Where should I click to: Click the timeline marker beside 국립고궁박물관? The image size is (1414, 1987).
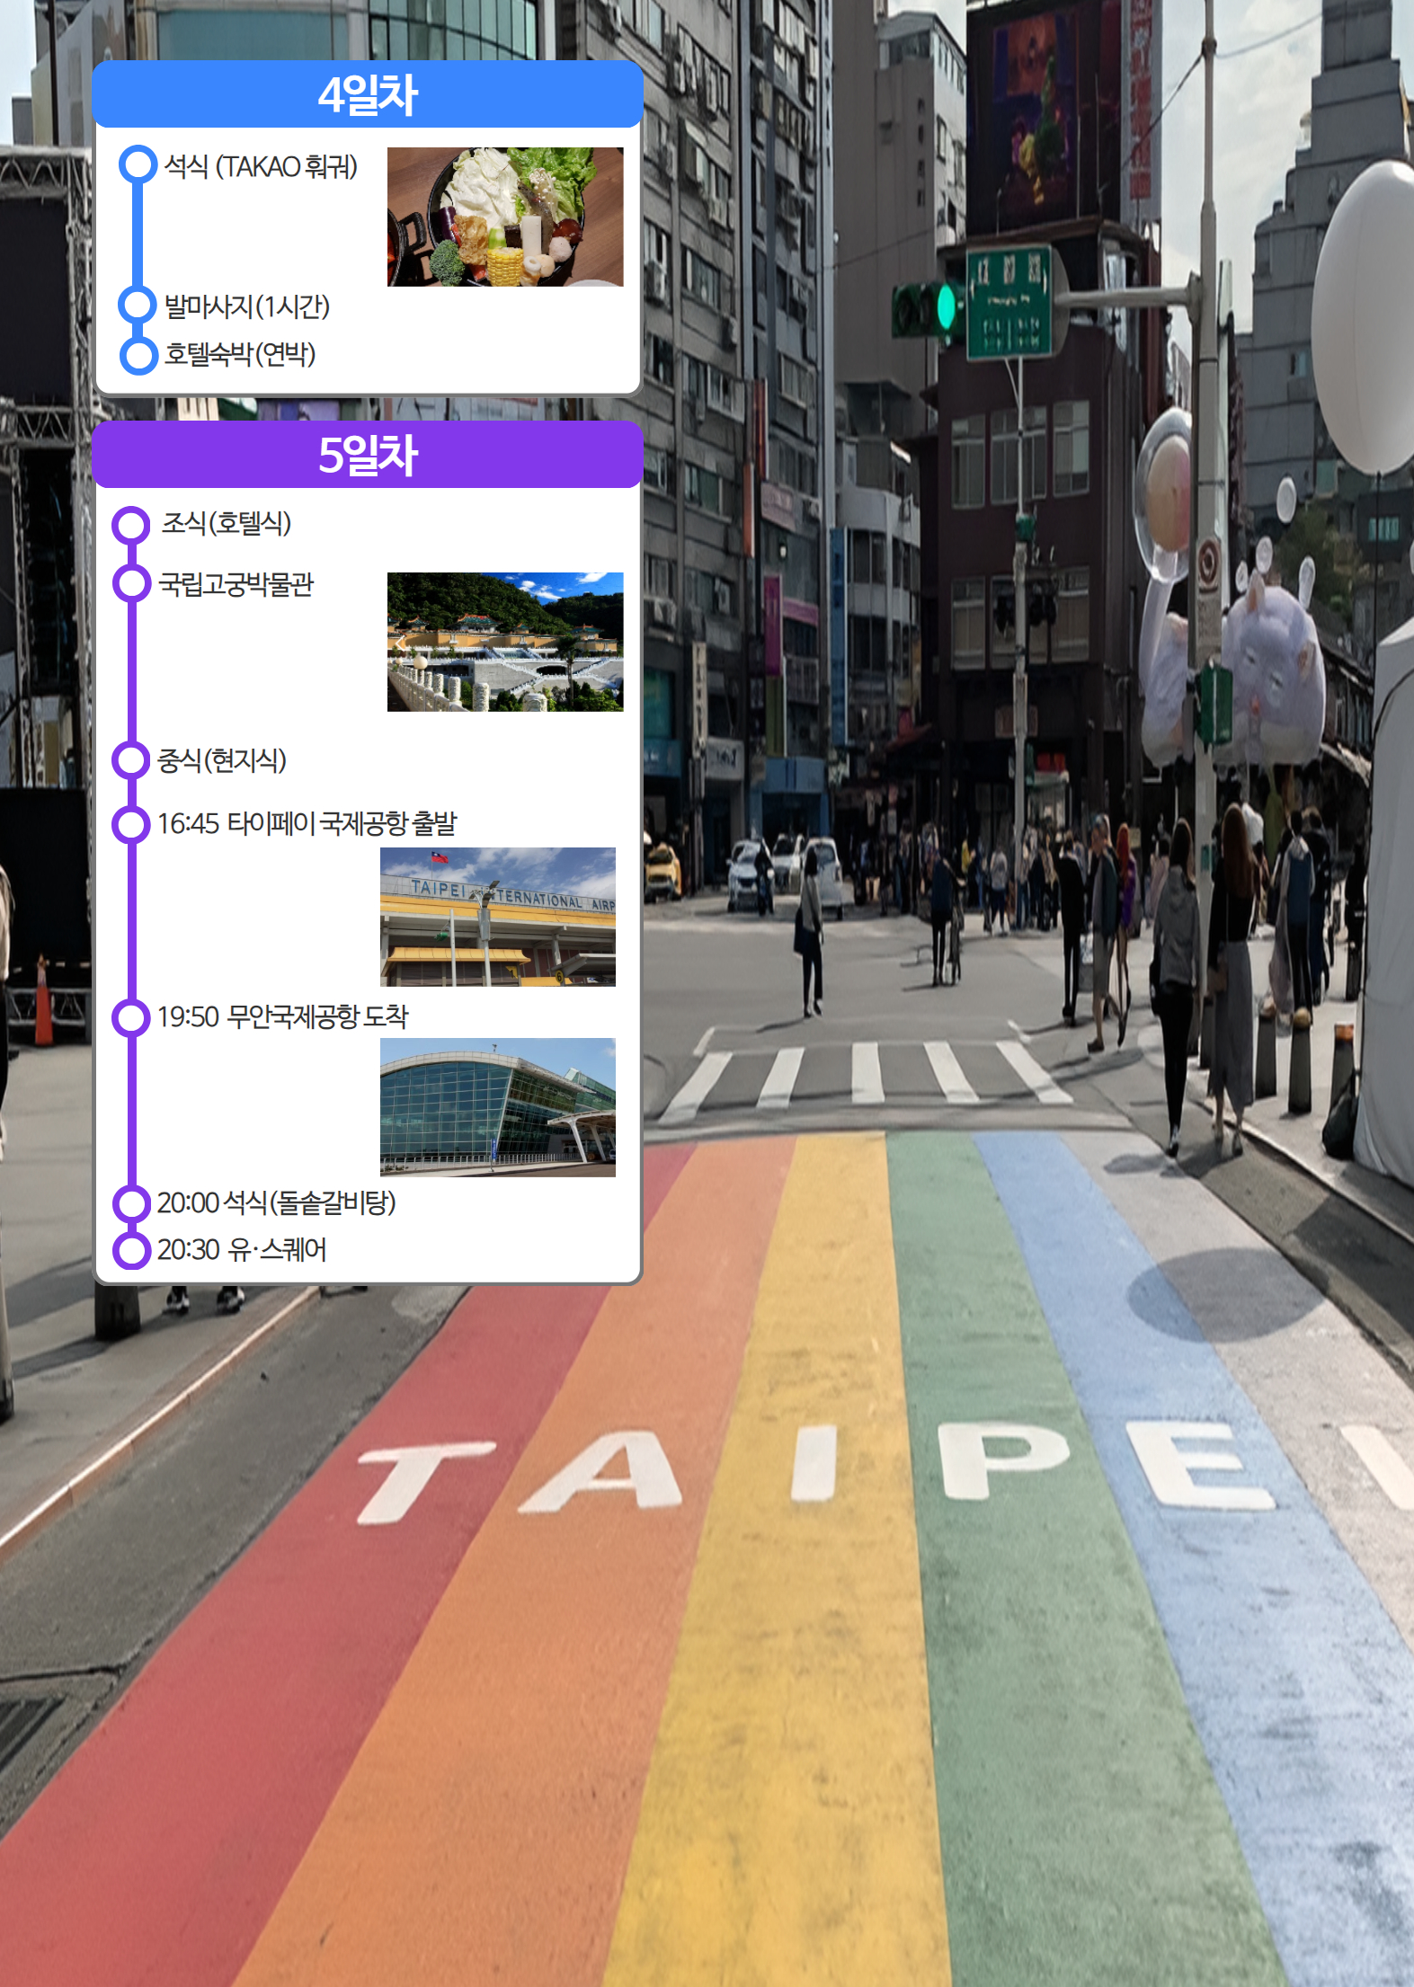(x=131, y=582)
